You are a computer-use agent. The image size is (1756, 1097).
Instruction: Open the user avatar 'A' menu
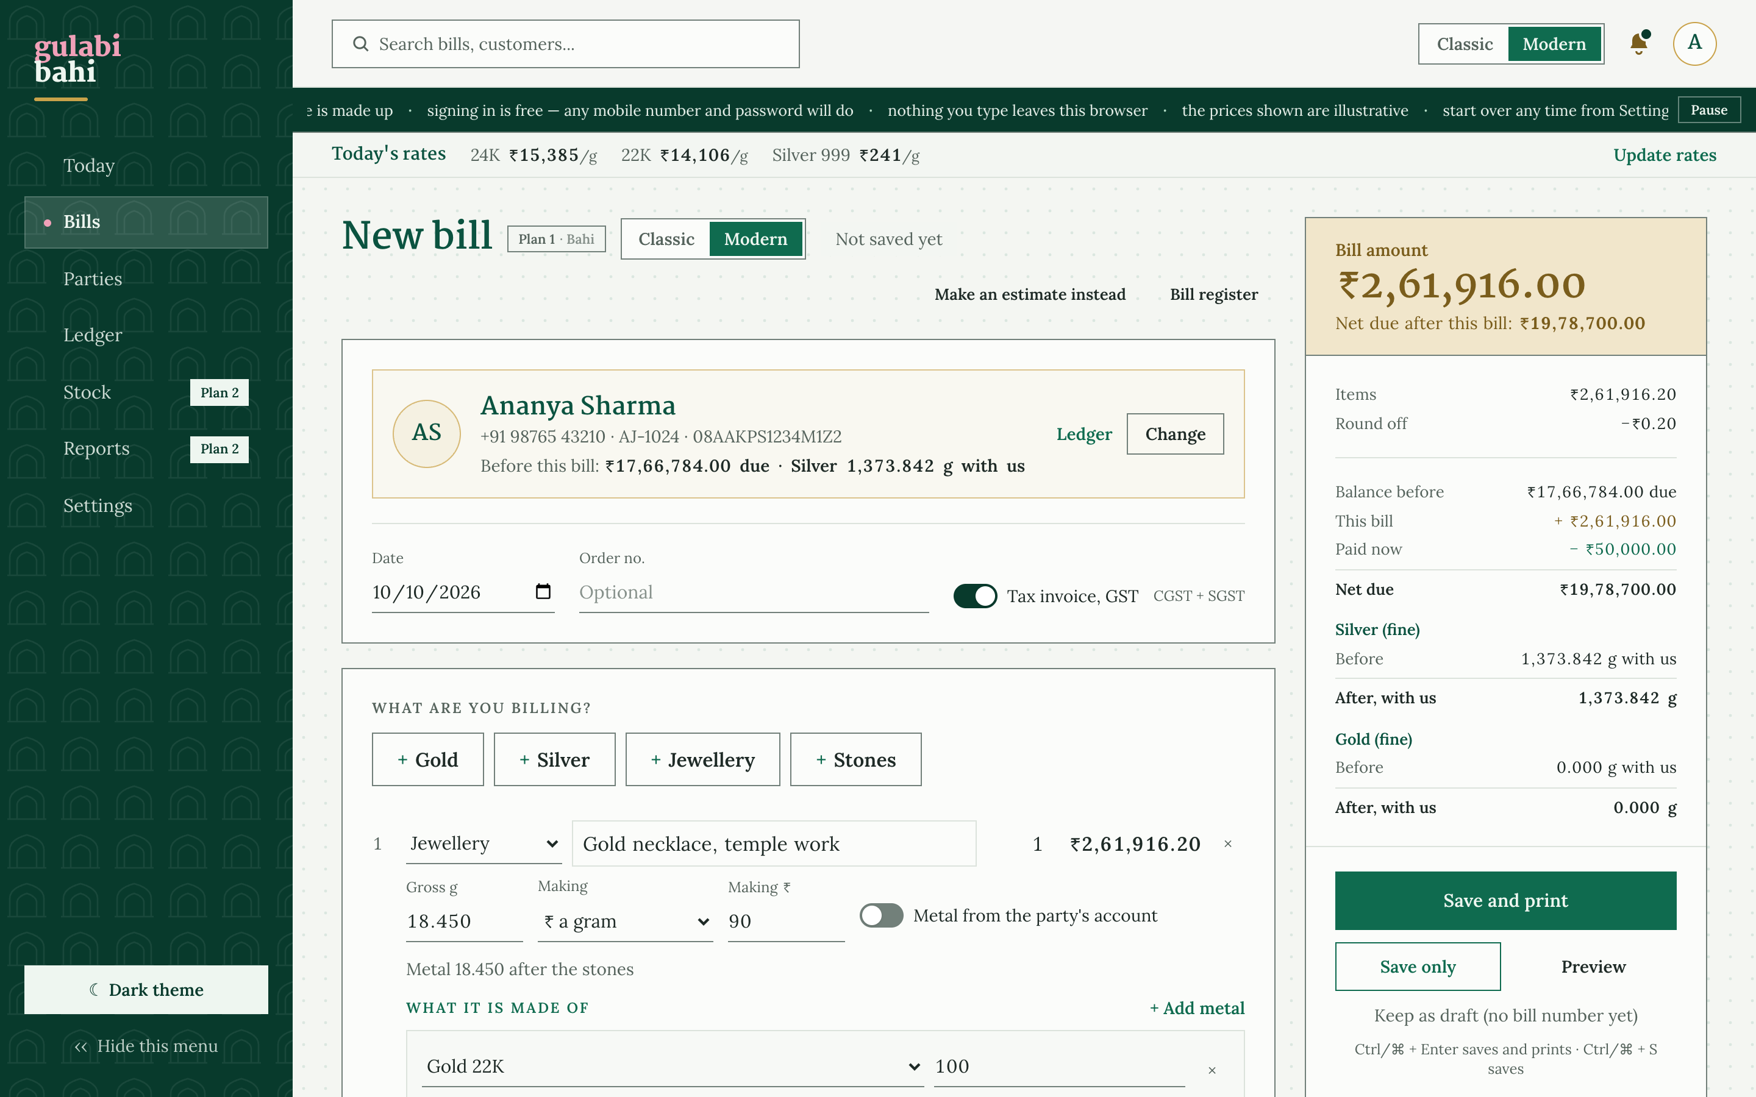point(1694,43)
